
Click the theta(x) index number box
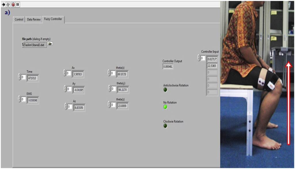[x=113, y=73]
